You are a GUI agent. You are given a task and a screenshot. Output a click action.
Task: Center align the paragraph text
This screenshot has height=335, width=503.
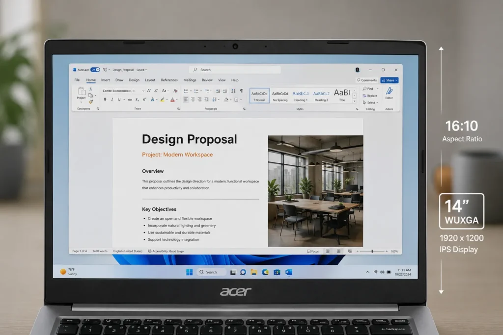coord(193,100)
